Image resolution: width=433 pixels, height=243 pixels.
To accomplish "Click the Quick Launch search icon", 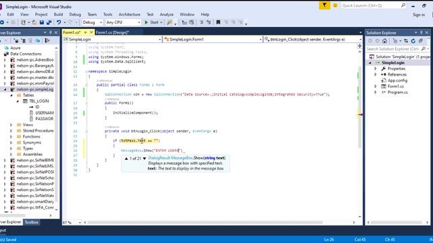I will [403, 5].
